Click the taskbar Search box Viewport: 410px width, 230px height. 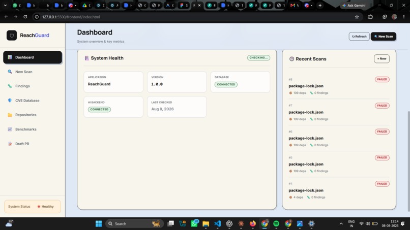pyautogui.click(x=134, y=224)
